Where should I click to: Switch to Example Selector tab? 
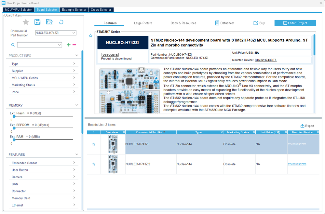pyautogui.click(x=74, y=10)
